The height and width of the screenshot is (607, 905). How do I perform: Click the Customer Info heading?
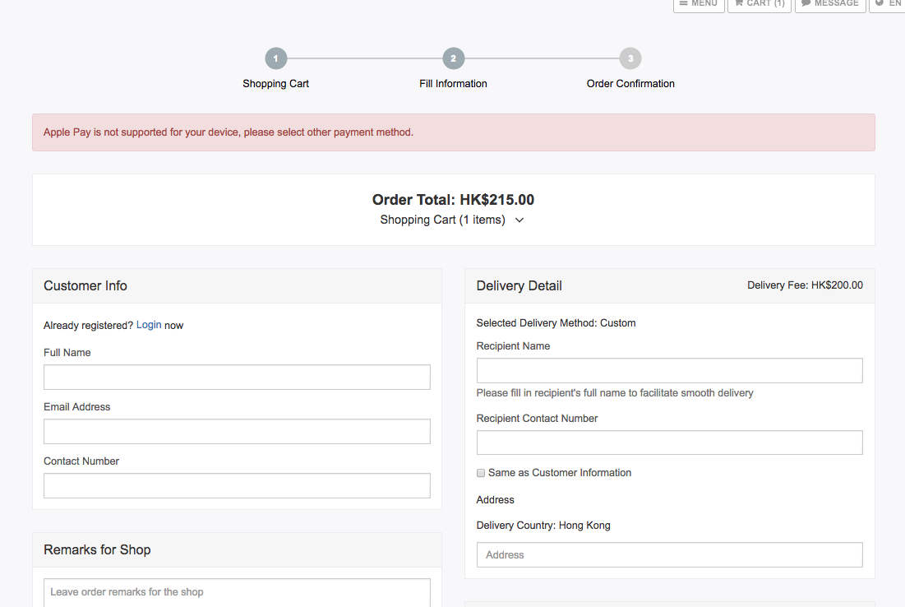(x=85, y=286)
